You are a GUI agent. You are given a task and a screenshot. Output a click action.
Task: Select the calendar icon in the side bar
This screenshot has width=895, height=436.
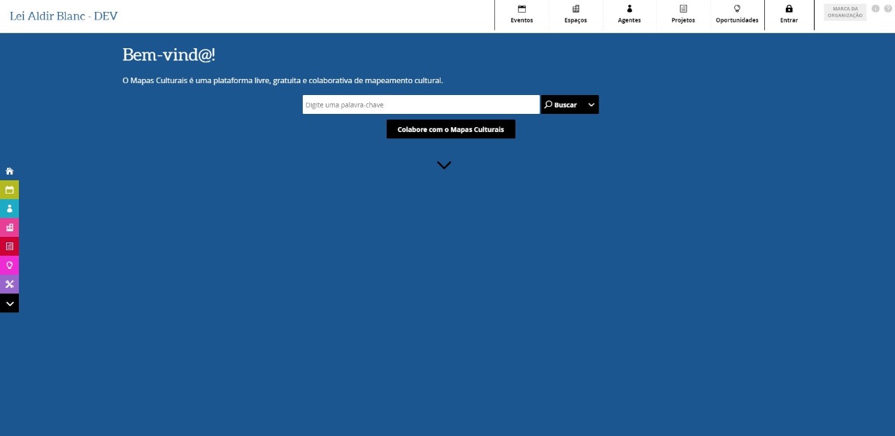click(x=9, y=190)
